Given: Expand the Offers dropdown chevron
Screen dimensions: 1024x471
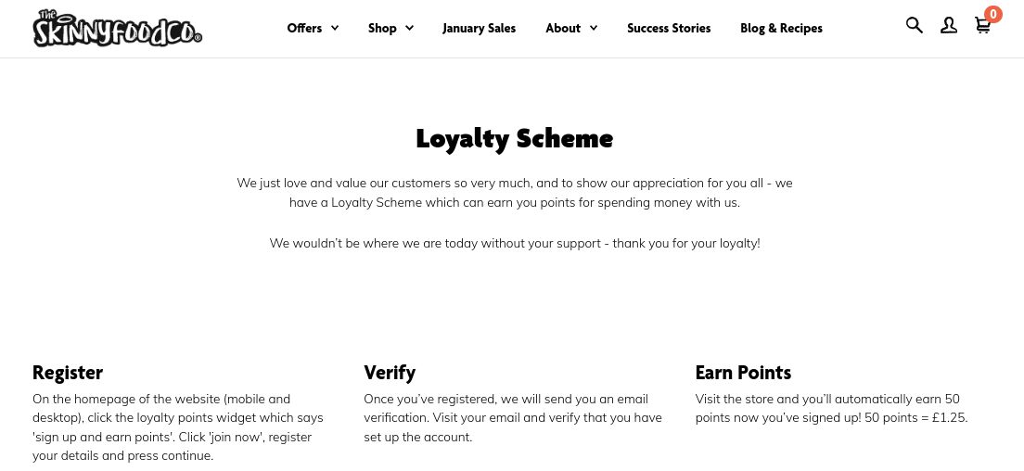Looking at the screenshot, I should [335, 28].
